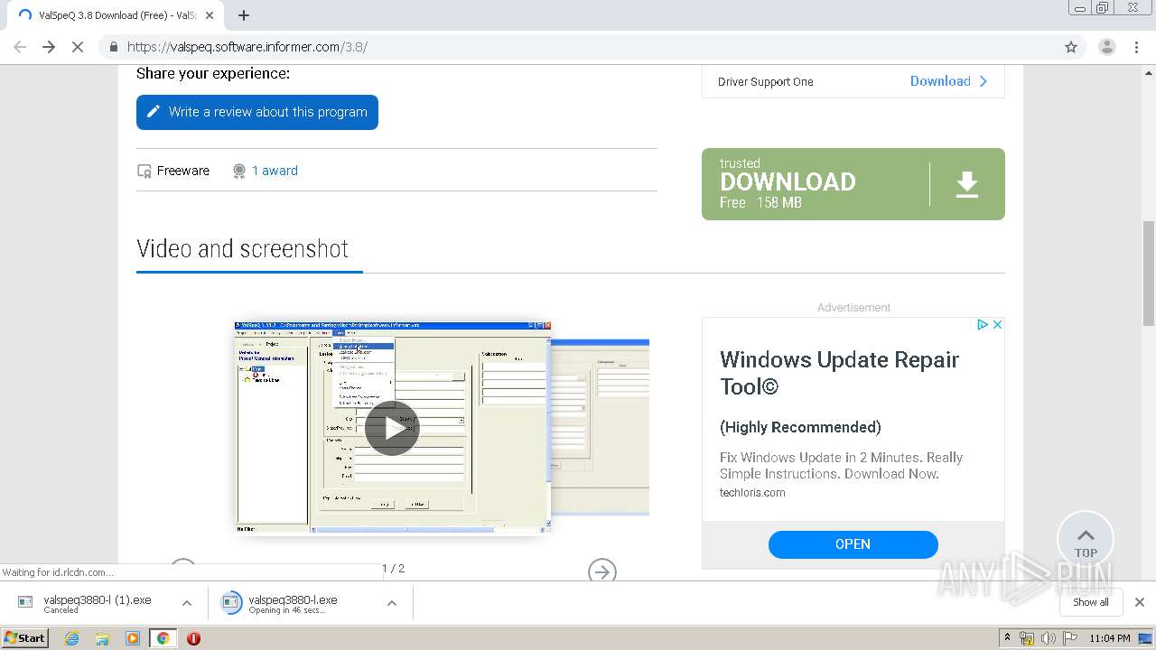1156x650 pixels.
Task: Click Chrome icon in taskbar
Action: point(163,638)
